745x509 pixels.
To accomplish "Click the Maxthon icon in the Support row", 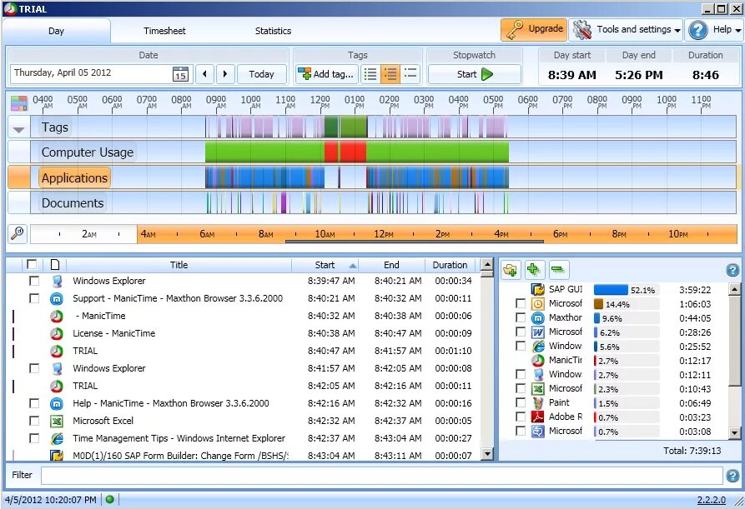I will [x=57, y=298].
